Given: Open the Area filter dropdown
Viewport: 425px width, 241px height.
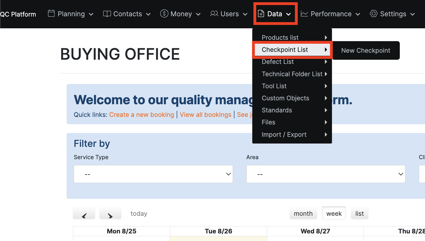Looking at the screenshot, I should click(x=325, y=174).
